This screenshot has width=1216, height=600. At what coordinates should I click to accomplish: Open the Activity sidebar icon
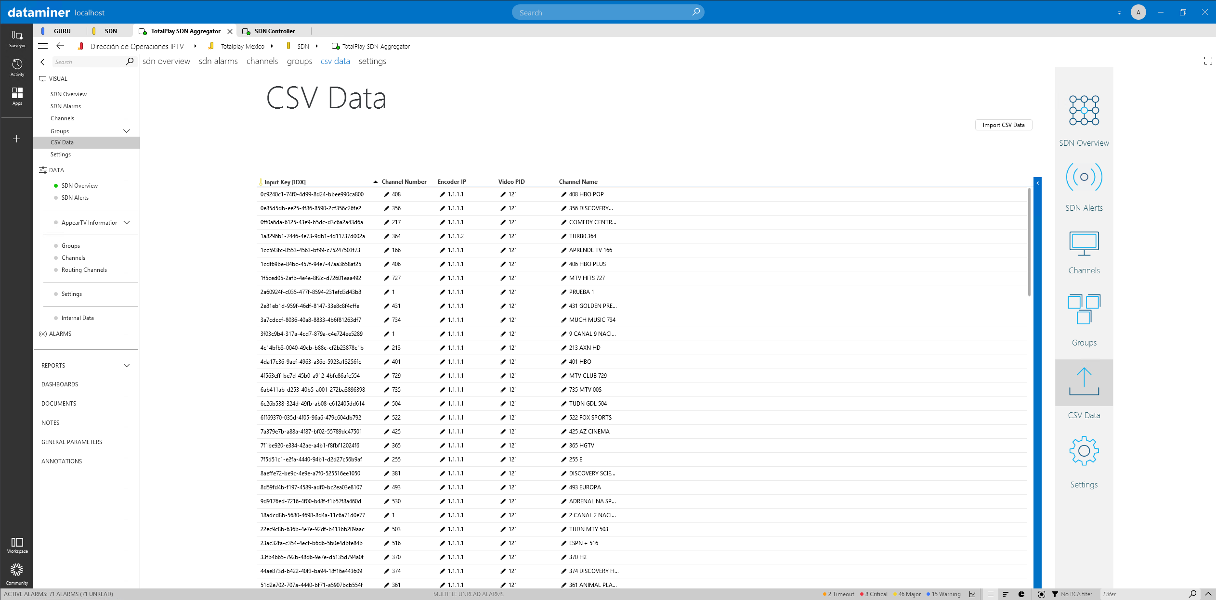17,67
